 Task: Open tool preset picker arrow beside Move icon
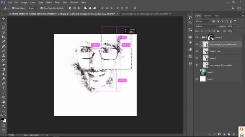coord(9,8)
